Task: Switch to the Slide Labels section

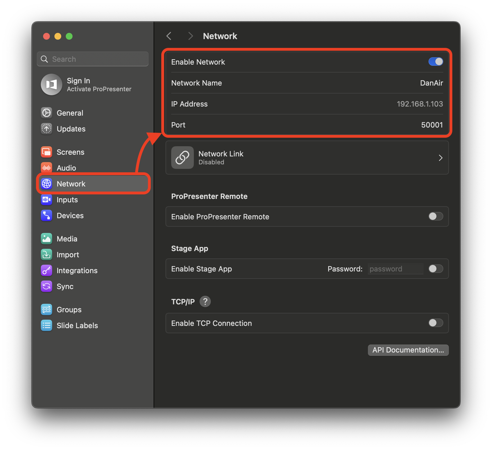Action: point(77,326)
